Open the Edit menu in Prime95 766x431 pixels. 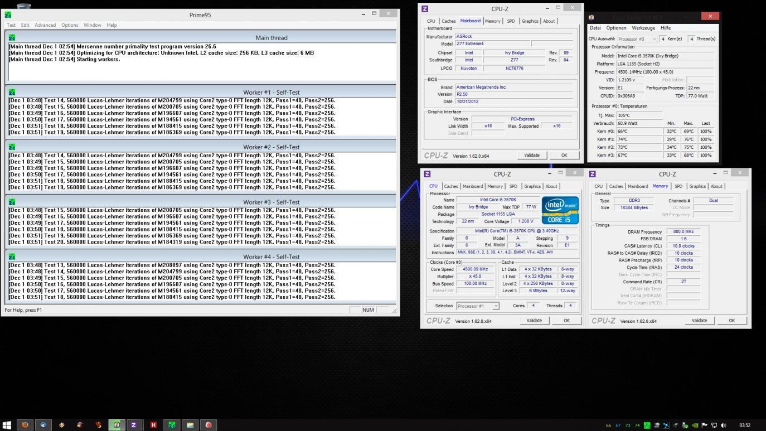click(25, 25)
